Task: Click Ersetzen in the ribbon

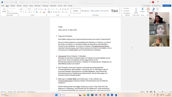Action: pyautogui.click(x=126, y=11)
